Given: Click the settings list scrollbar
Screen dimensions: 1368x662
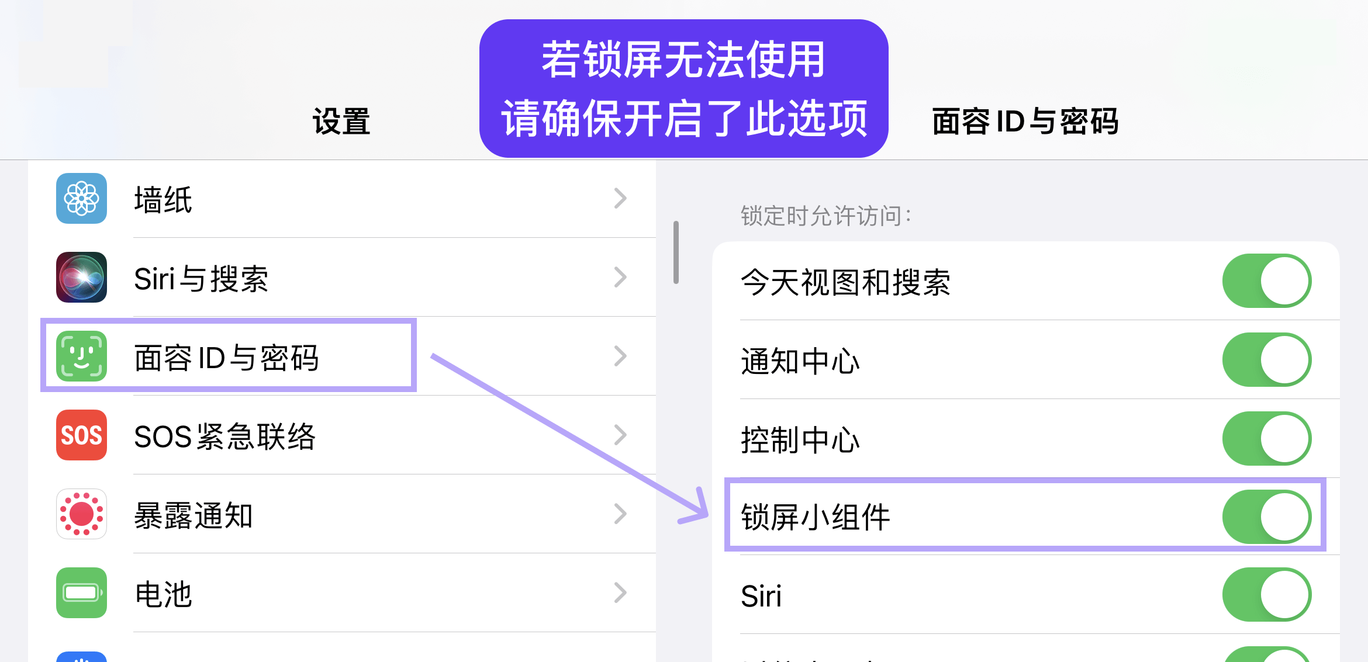Looking at the screenshot, I should 676,252.
